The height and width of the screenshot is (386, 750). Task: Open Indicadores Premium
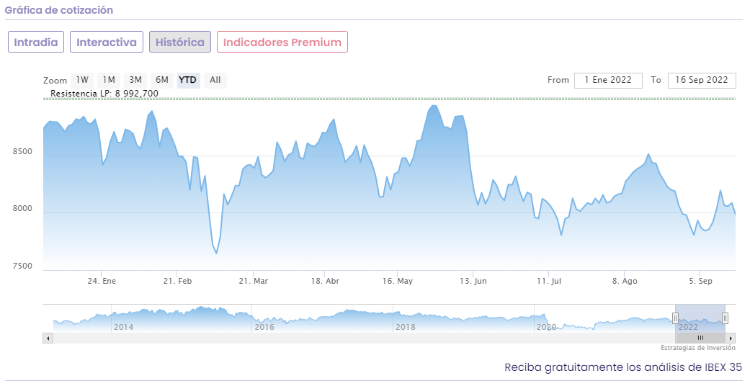coord(282,42)
